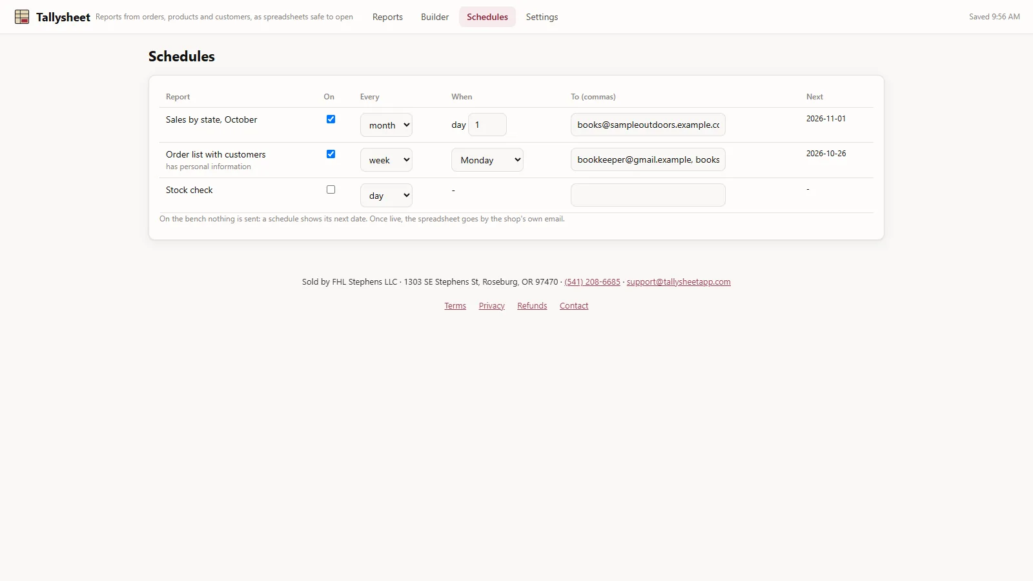Image resolution: width=1033 pixels, height=581 pixels.
Task: Click the empty Stock check recipients field
Action: tap(648, 195)
